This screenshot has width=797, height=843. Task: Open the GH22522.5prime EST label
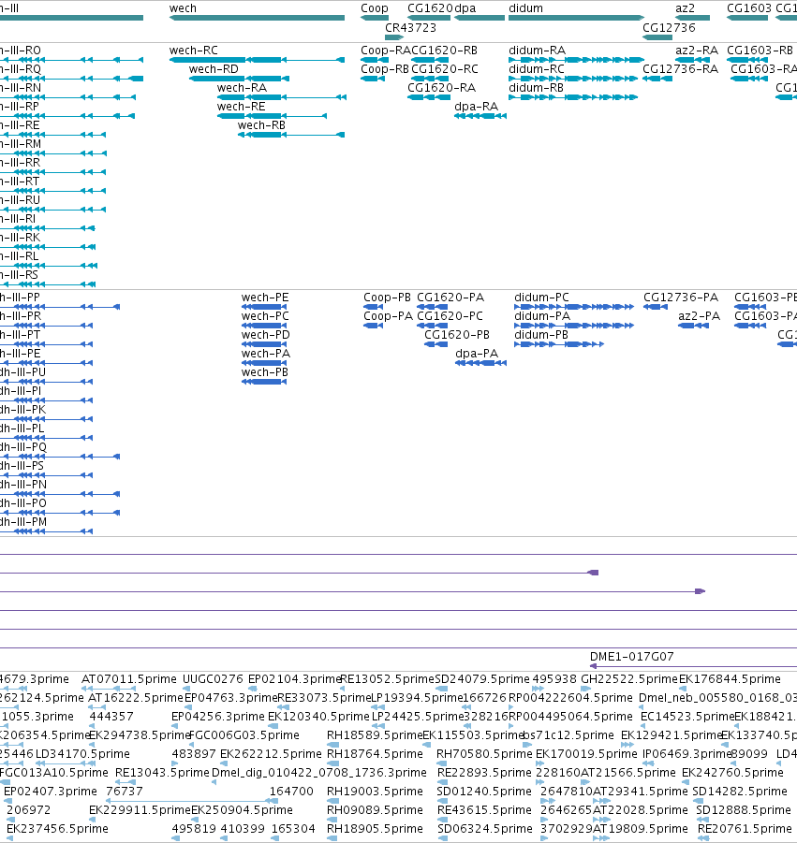[x=629, y=679]
